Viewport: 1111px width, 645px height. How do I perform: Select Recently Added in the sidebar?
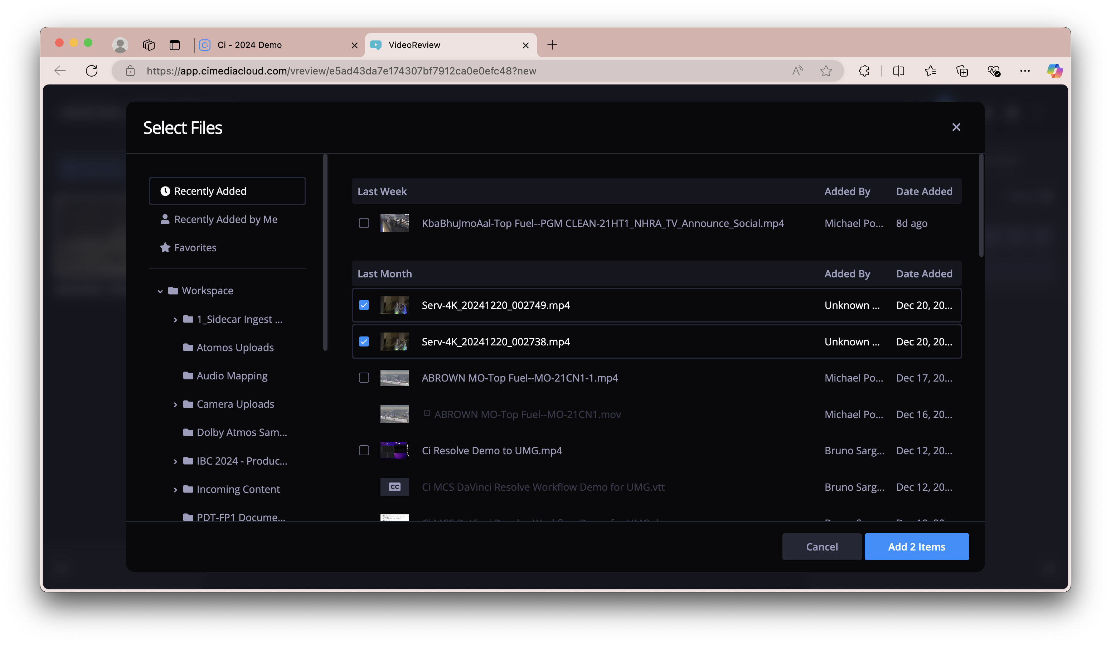[228, 191]
